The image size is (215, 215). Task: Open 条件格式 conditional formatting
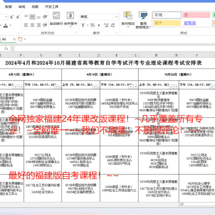click(x=128, y=19)
